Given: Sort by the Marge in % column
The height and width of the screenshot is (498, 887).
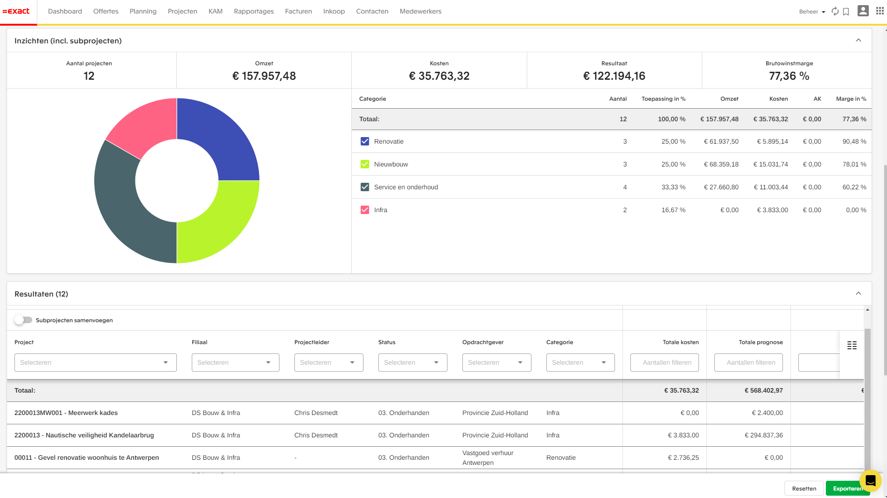Looking at the screenshot, I should [x=851, y=99].
